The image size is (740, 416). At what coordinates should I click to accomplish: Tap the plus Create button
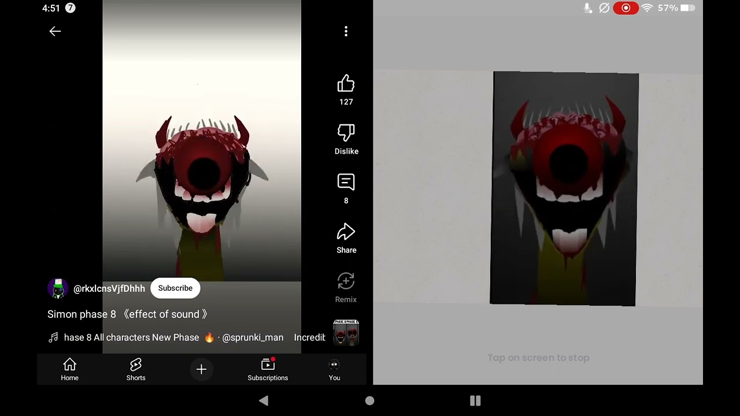click(201, 369)
